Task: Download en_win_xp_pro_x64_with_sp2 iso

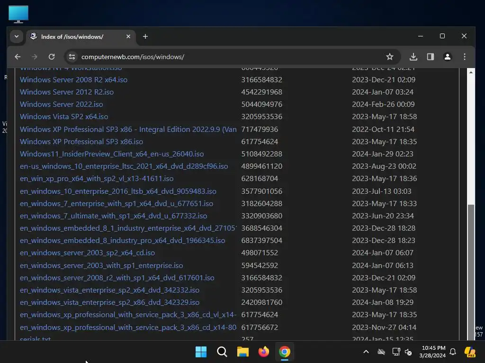Action: click(97, 179)
